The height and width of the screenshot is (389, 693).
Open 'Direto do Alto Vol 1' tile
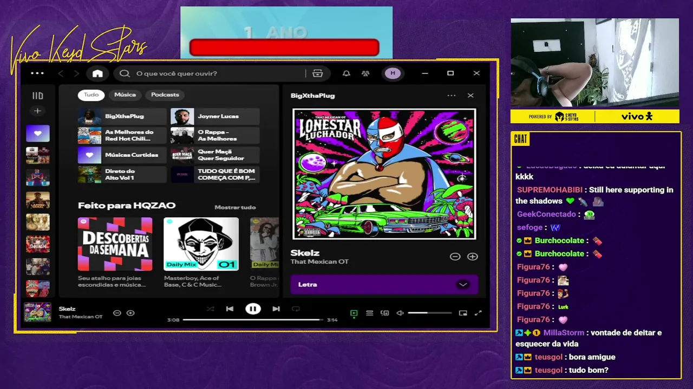[122, 175]
